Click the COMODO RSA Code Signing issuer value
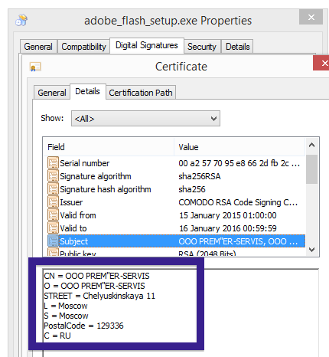The image size is (329, 357). pos(238,202)
